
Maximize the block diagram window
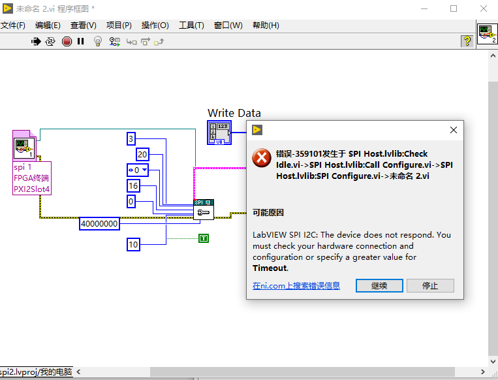(454, 8)
